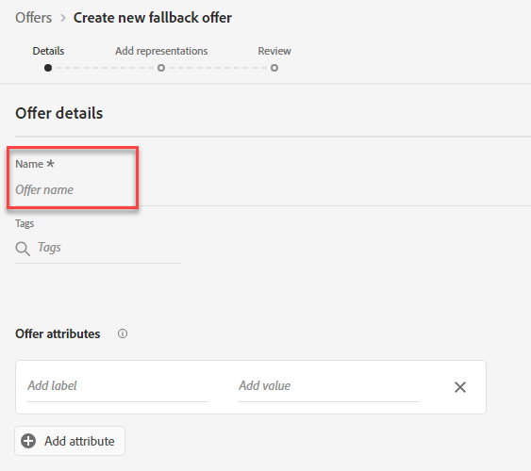Remove the attribute row with X icon

[x=460, y=387]
